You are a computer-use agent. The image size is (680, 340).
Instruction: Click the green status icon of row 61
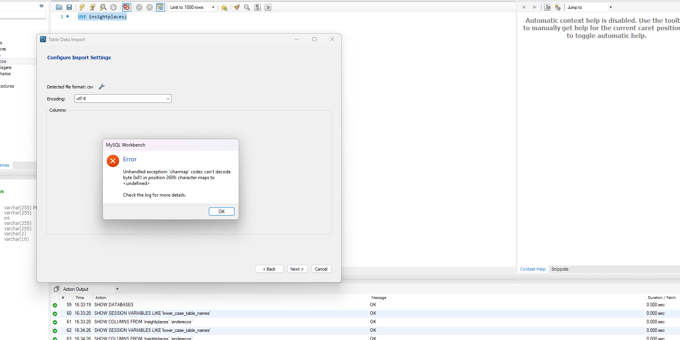tap(55, 322)
